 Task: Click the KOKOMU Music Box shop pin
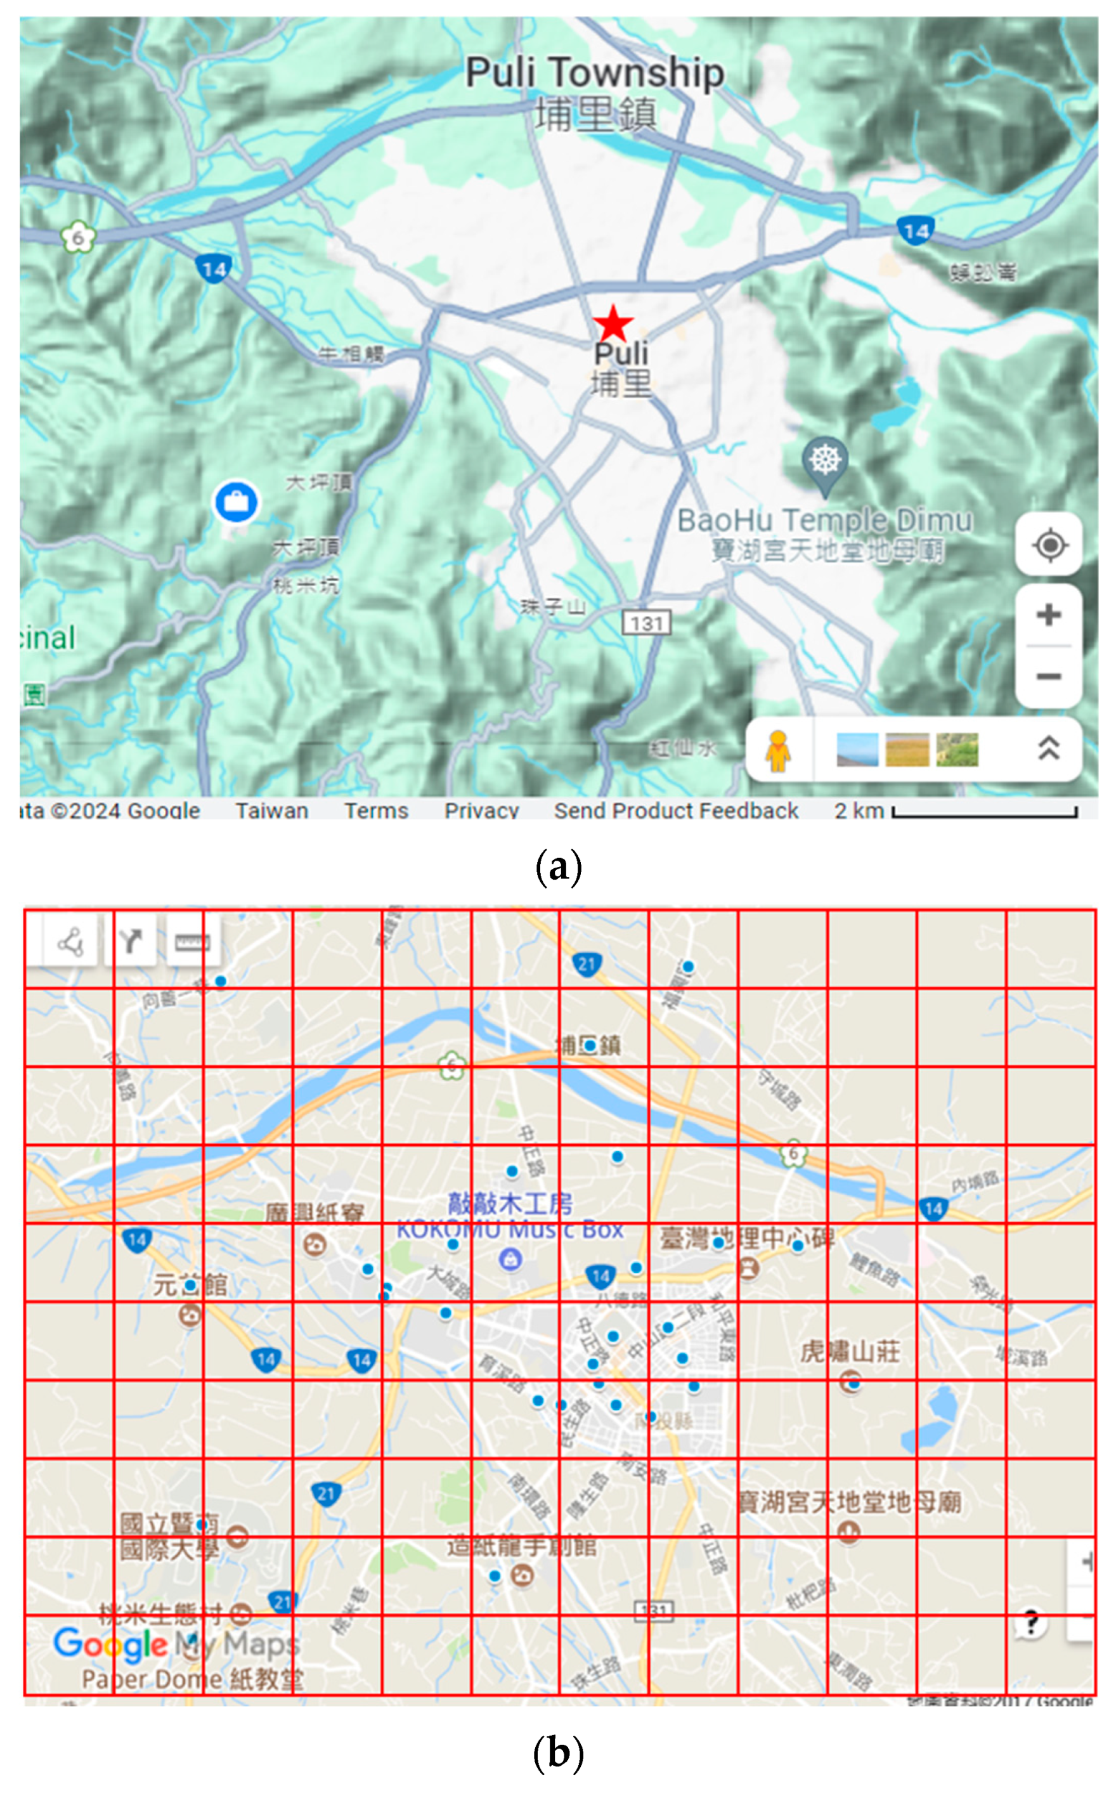click(510, 1258)
